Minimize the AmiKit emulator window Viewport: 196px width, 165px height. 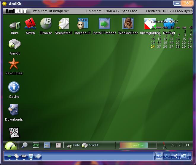coord(177,3)
